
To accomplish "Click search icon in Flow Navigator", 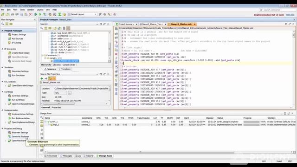I will click(x=3, y=24).
